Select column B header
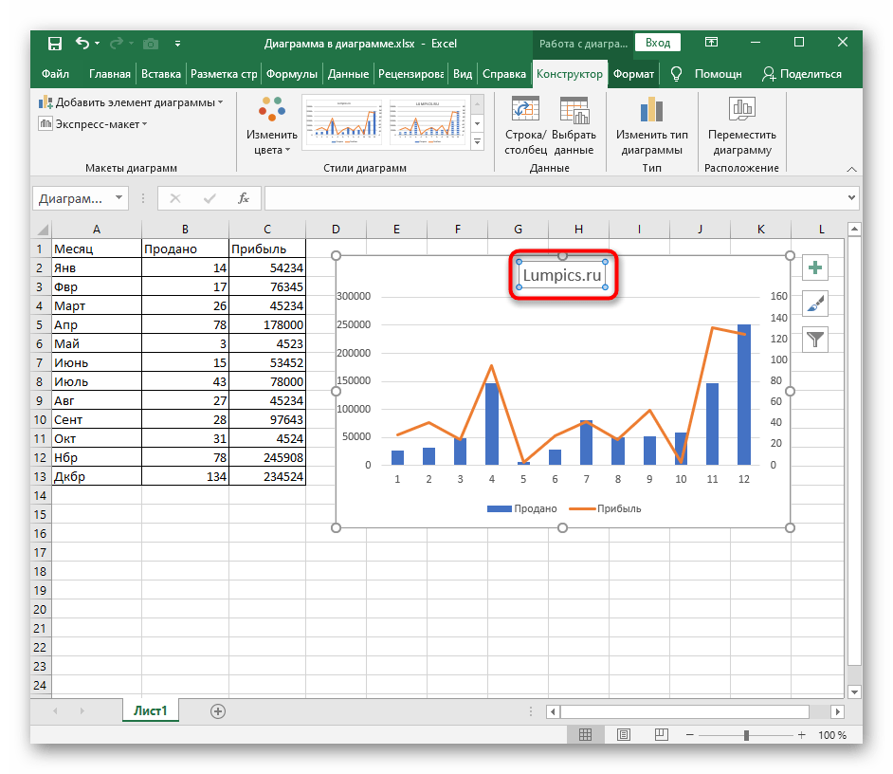This screenshot has width=893, height=774. [185, 230]
